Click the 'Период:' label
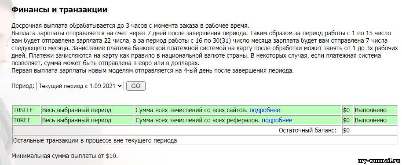Screen dimensions: 402x165 point(23,86)
